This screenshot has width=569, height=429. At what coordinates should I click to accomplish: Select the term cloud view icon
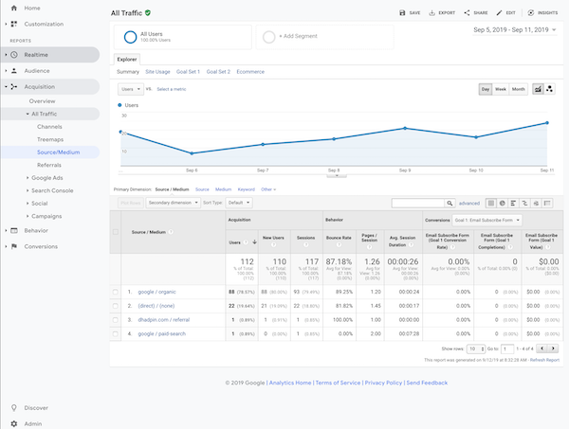(536, 203)
